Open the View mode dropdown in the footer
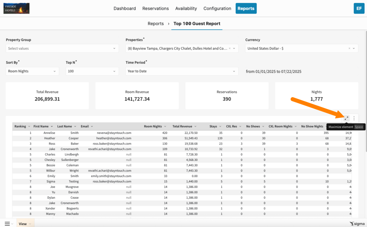 tap(25, 224)
